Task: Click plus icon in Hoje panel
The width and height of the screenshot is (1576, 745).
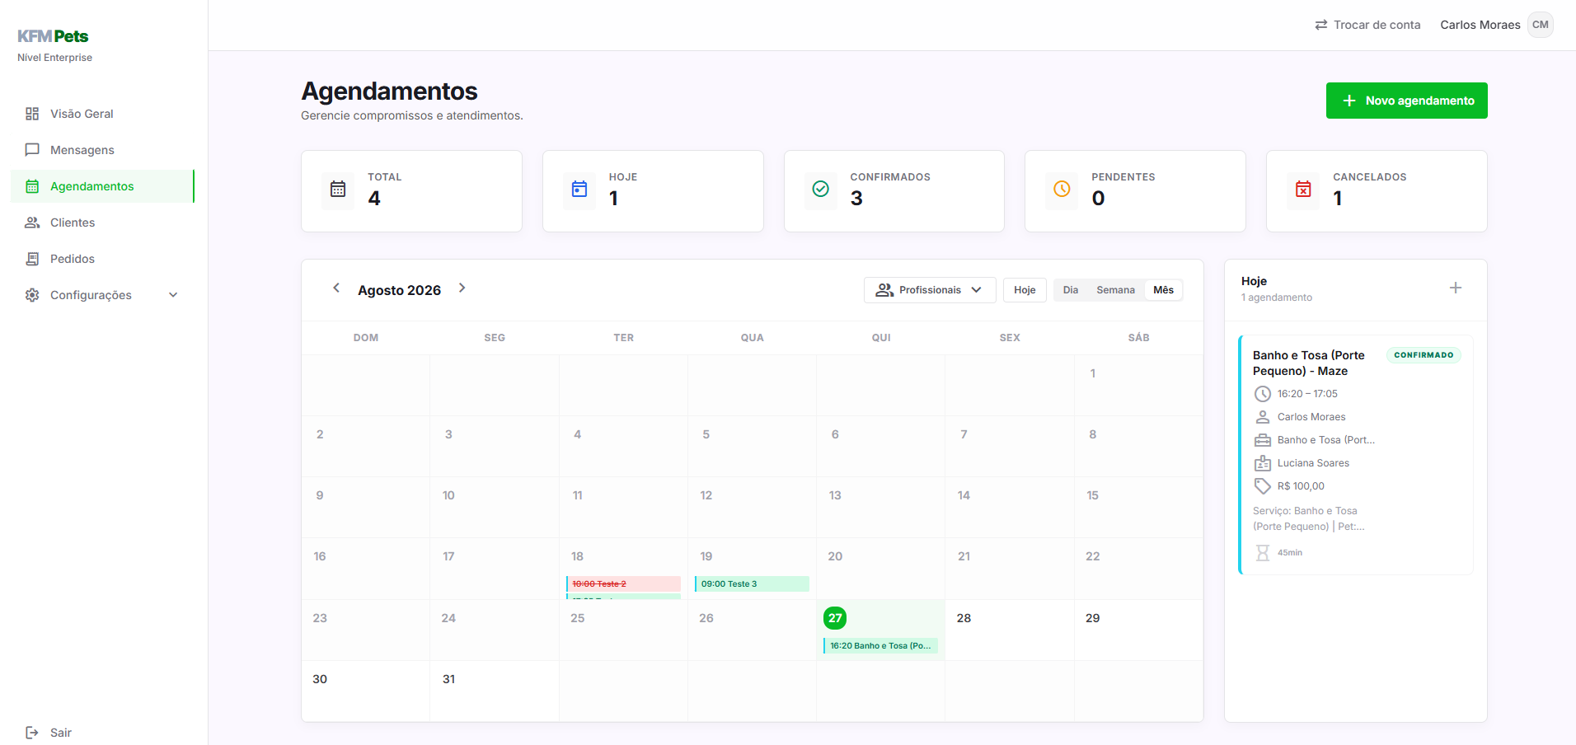Action: (x=1456, y=288)
